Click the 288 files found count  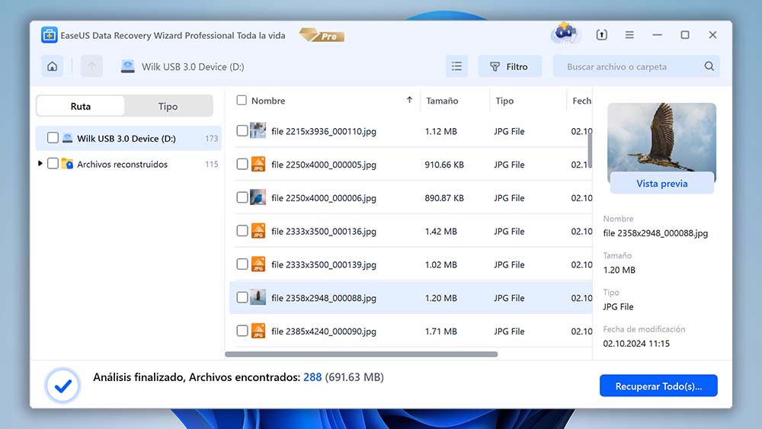312,377
